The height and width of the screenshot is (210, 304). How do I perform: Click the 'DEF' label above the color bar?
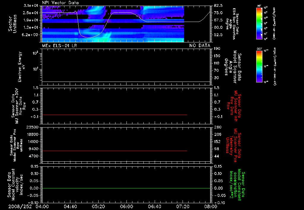click(x=259, y=49)
